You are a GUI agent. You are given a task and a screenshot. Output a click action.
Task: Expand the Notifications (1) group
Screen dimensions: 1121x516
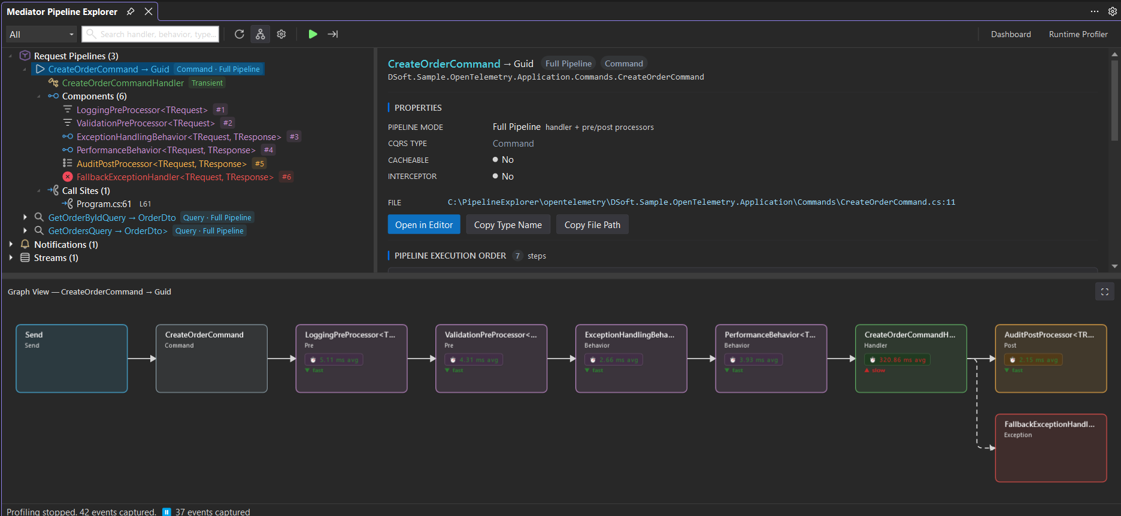click(x=10, y=244)
